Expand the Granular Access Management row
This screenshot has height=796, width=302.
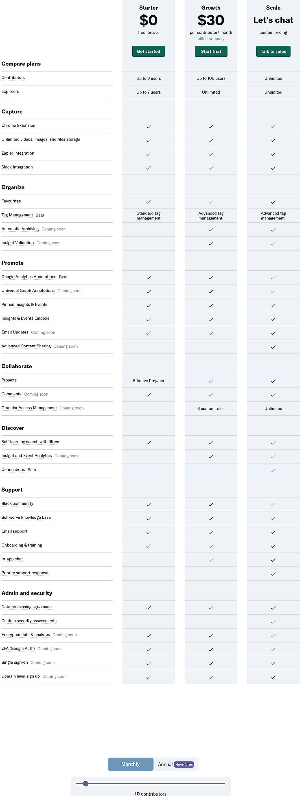click(29, 408)
